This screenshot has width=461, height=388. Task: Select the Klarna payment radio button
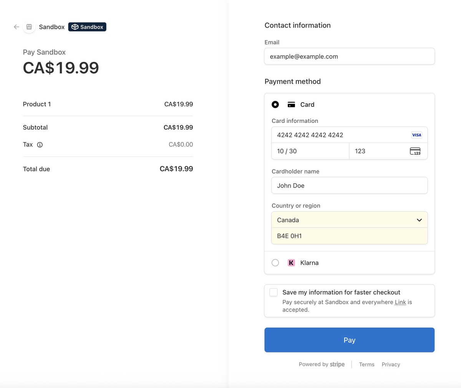(275, 263)
